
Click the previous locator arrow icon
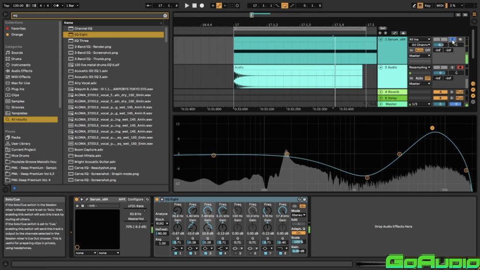pos(380,33)
